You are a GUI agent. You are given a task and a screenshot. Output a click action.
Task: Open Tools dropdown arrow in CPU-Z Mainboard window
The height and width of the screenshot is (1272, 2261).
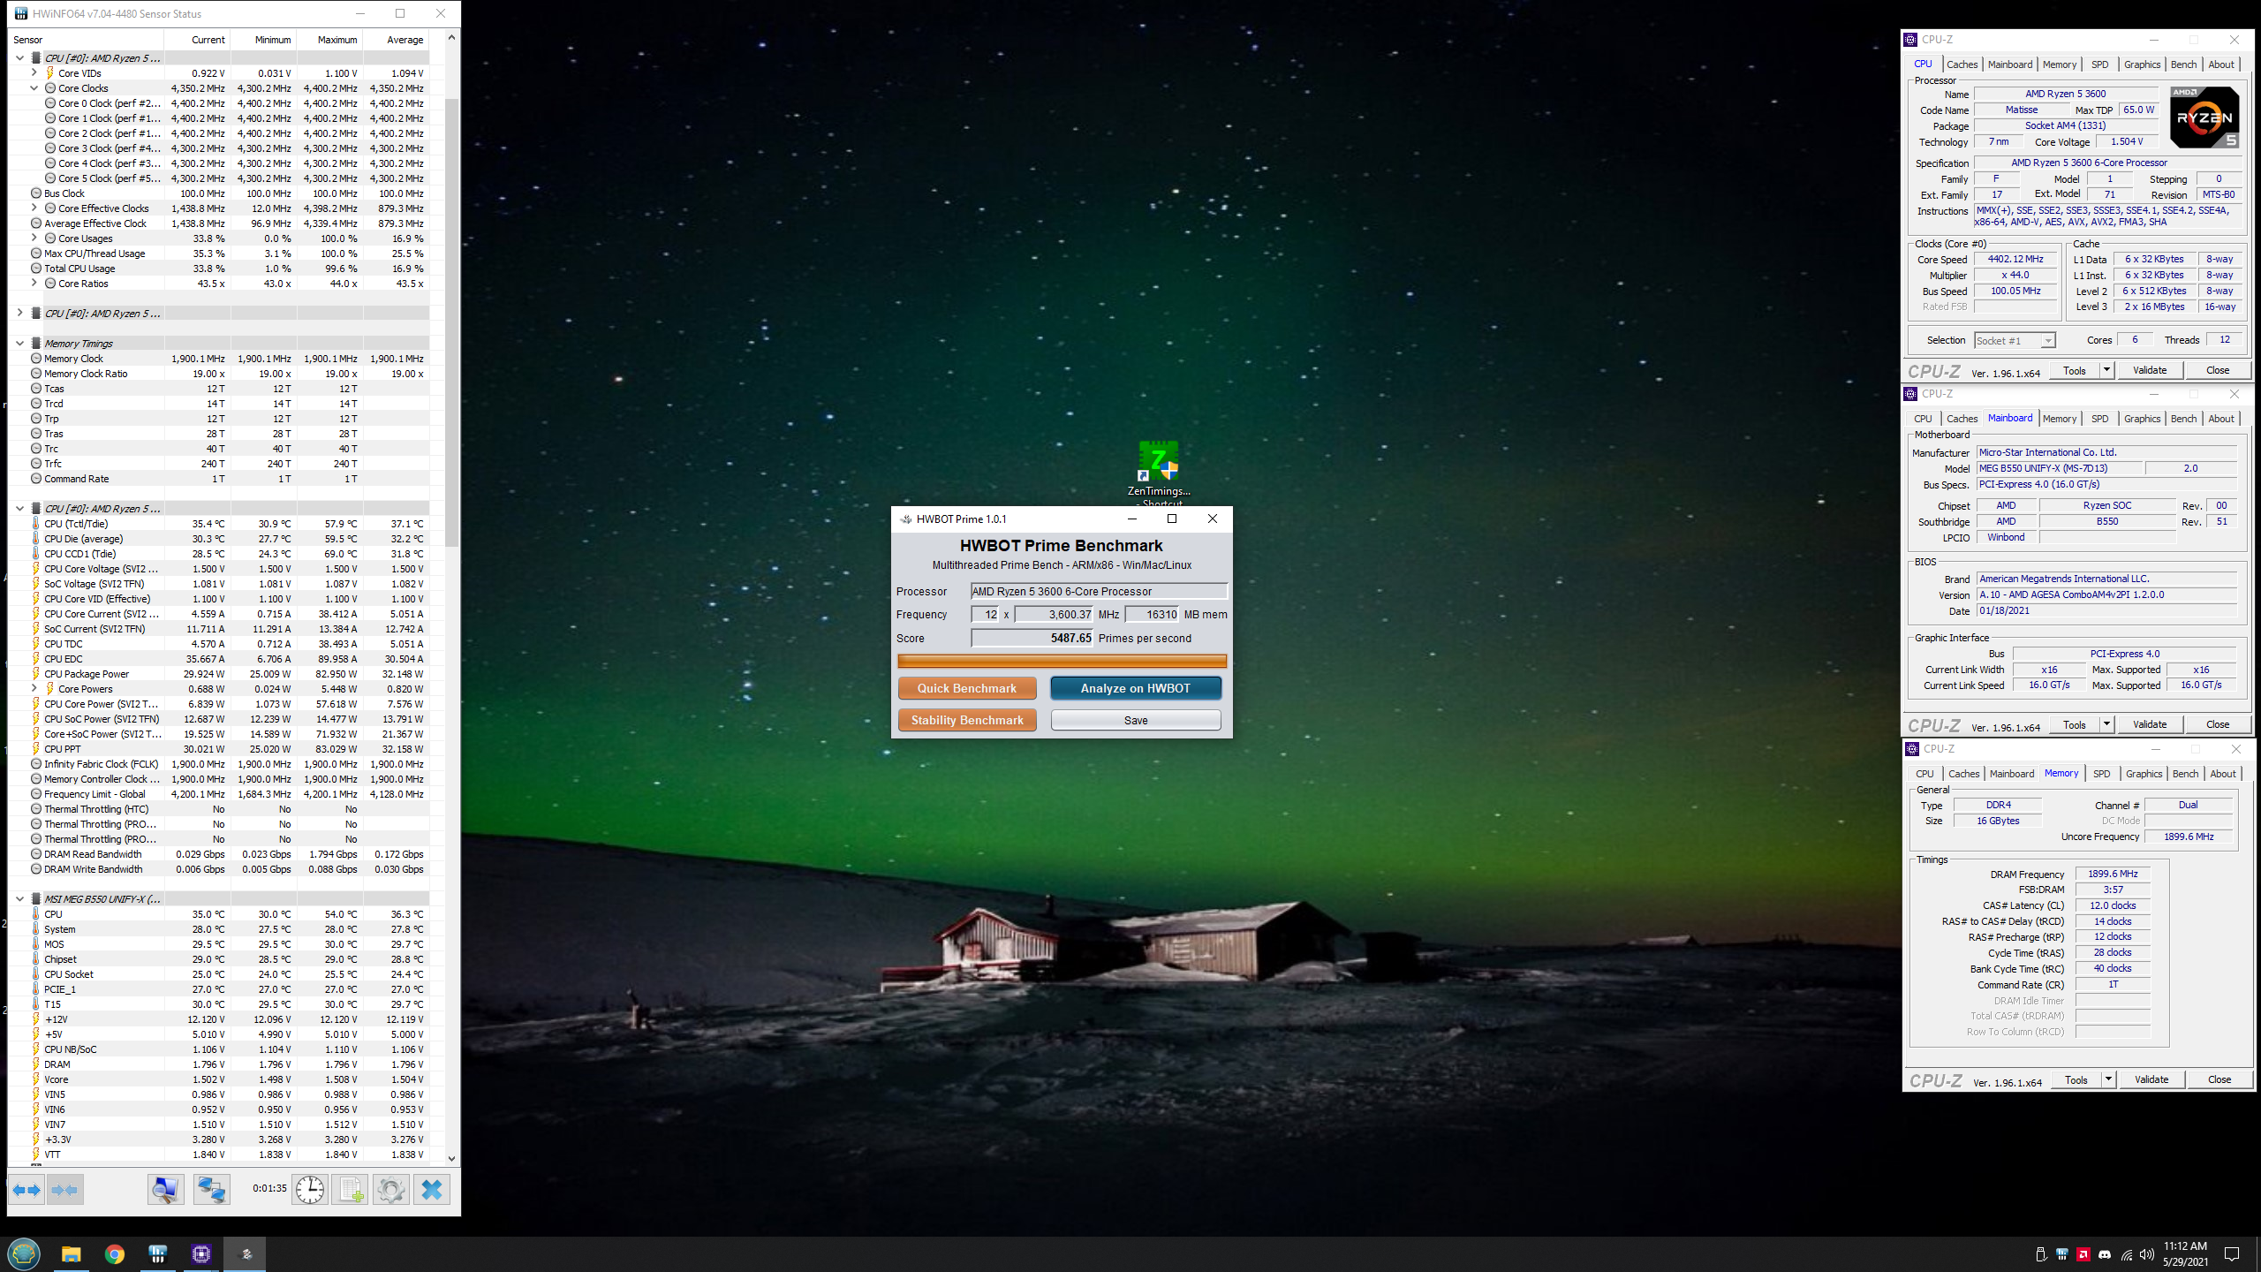[2106, 724]
